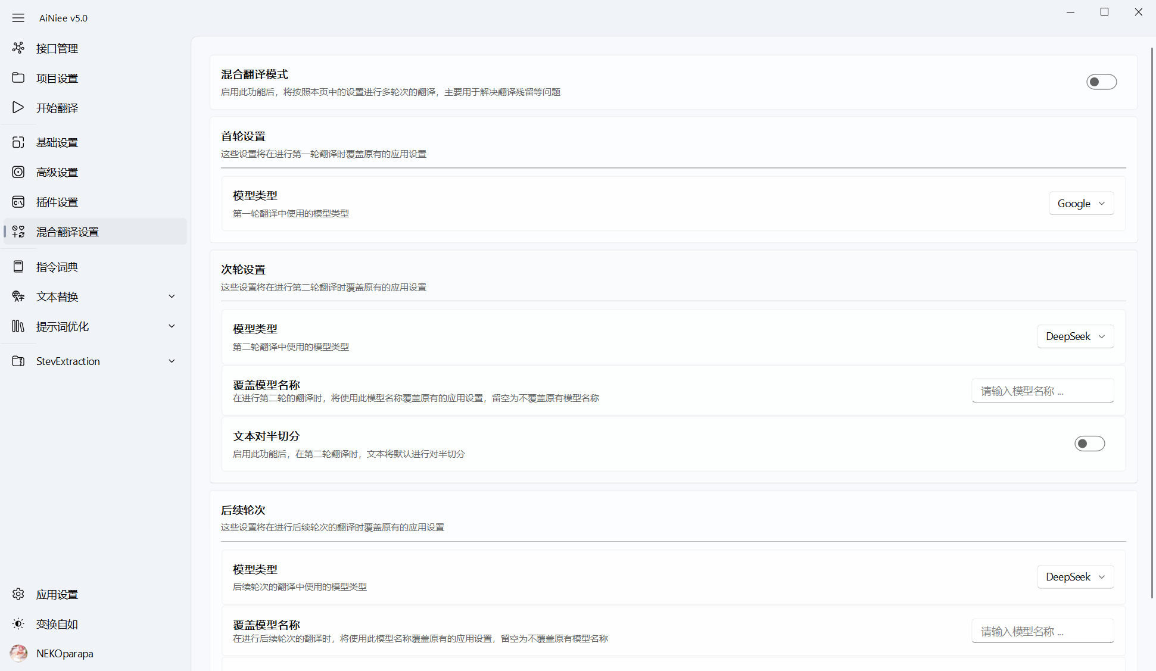Open 接口管理 via its network icon
1156x671 pixels.
click(18, 48)
